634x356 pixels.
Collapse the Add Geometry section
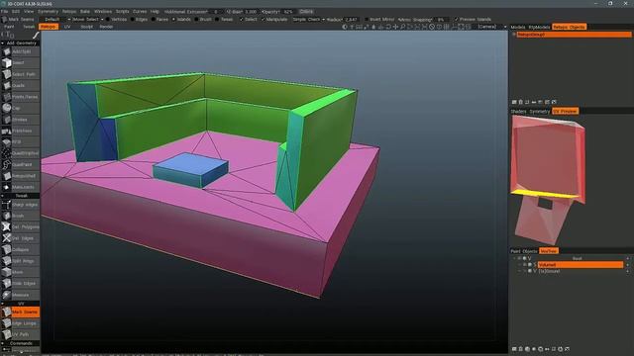(20, 43)
